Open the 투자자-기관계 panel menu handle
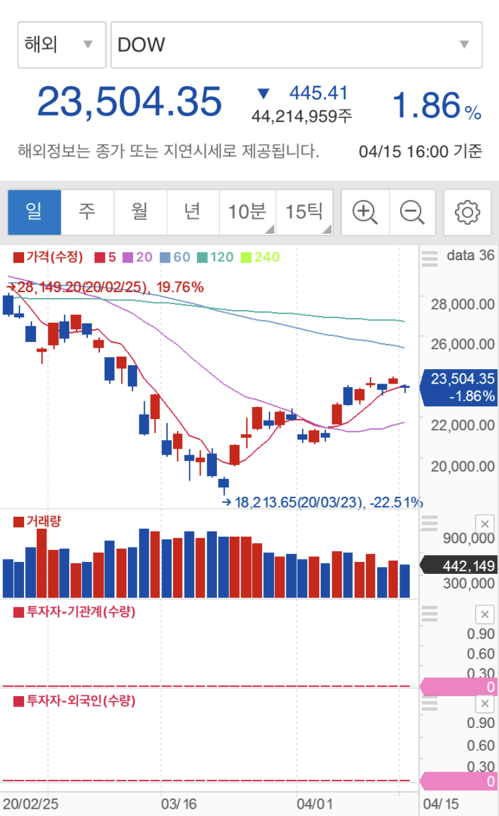The width and height of the screenshot is (499, 816). (x=429, y=614)
